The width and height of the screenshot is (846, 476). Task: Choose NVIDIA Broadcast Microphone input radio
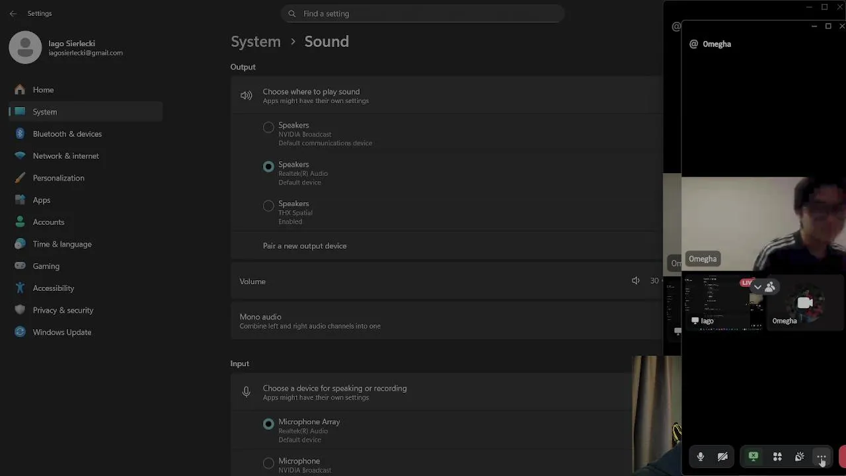tap(268, 463)
